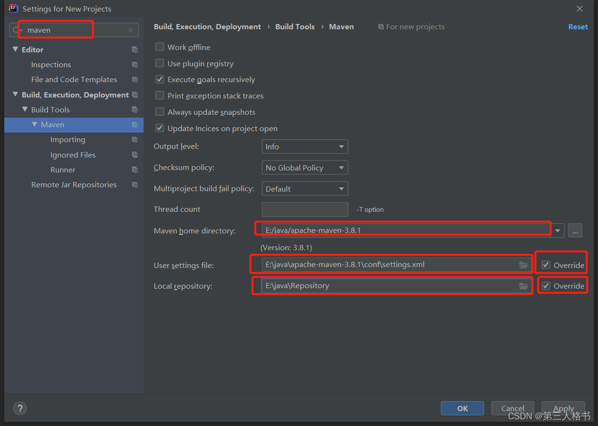
Task: Open the Maven home directory dropdown arrow
Action: [557, 231]
